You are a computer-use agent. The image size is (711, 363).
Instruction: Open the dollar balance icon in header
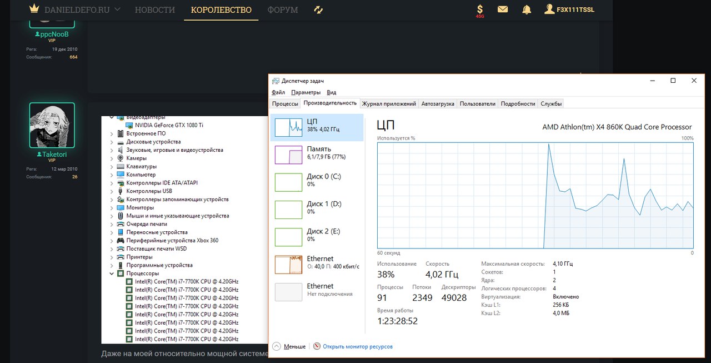pyautogui.click(x=480, y=10)
